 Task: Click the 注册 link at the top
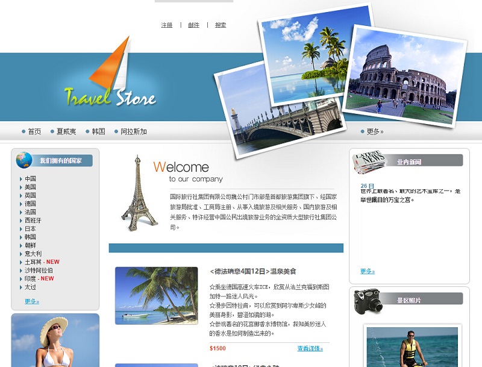[165, 25]
